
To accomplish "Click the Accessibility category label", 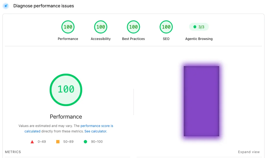I will (101, 39).
